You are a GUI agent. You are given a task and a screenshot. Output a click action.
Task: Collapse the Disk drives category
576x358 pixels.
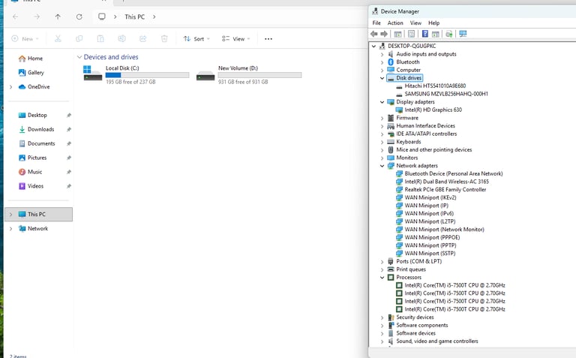tap(382, 78)
